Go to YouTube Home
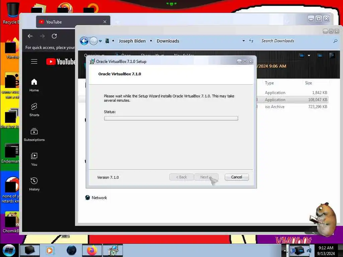The image size is (343, 257). point(34,85)
